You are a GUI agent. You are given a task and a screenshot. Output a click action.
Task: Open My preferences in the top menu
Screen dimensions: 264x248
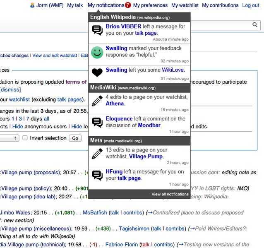(x=150, y=5)
